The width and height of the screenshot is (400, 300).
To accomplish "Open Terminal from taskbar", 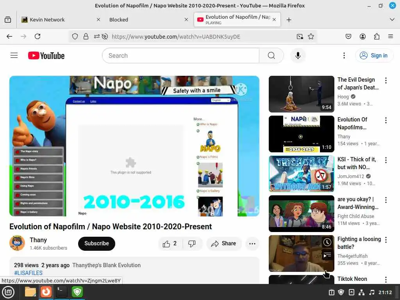I will tap(61, 292).
